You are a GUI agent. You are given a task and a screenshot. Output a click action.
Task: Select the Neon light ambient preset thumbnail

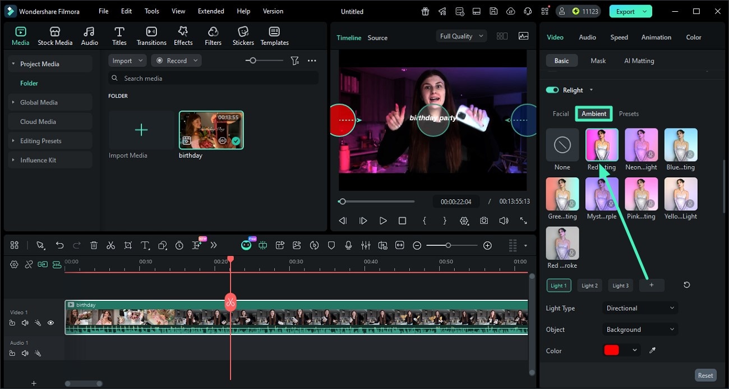click(641, 145)
